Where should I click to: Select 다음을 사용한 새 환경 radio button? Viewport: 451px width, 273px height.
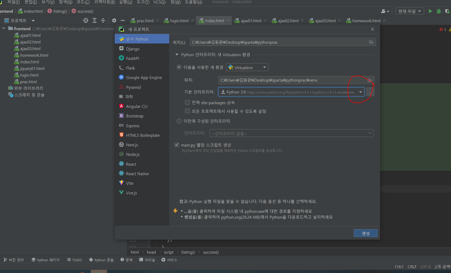(x=179, y=67)
